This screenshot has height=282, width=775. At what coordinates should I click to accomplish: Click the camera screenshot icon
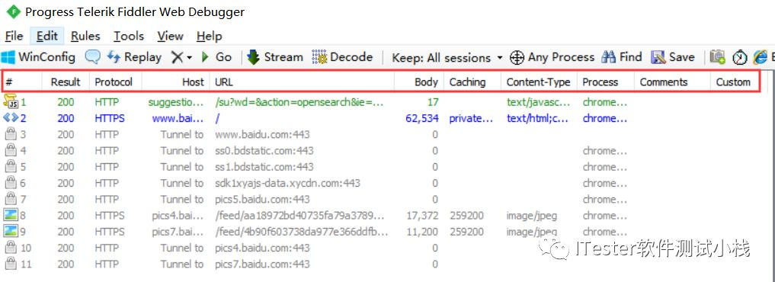(717, 57)
